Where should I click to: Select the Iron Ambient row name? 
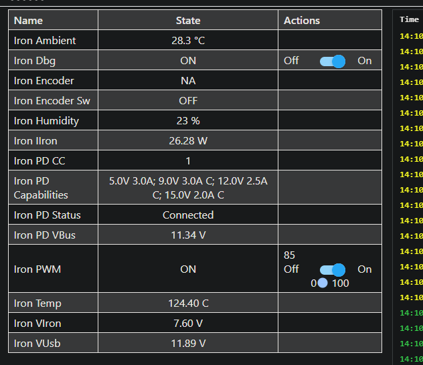(x=45, y=41)
